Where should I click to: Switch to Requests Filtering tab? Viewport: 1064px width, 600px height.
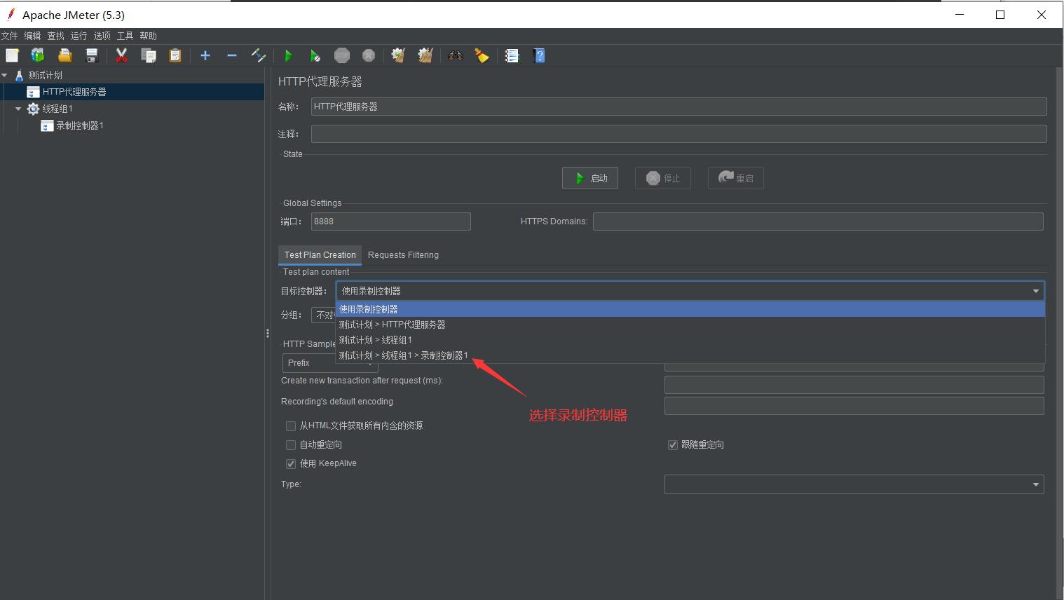click(403, 255)
